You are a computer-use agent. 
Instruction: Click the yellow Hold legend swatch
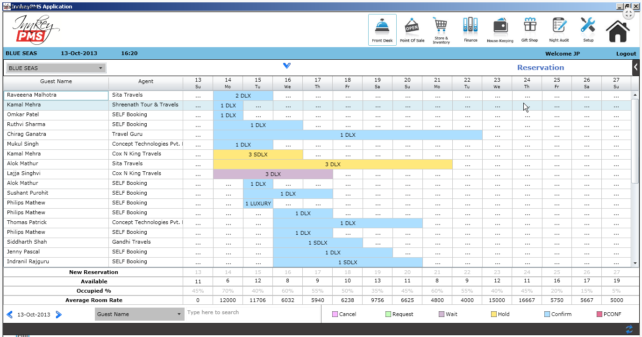click(x=494, y=314)
